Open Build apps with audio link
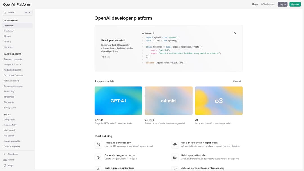 tap(193, 155)
